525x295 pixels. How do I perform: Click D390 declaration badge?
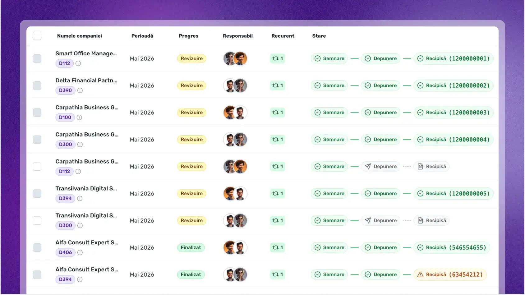[x=65, y=90]
